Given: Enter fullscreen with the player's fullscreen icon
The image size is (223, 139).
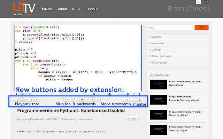Looking at the screenshot, I should coord(134,94).
